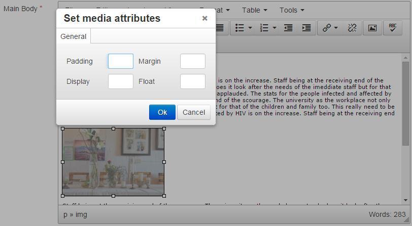Click the Margin input field
The width and height of the screenshot is (412, 226).
click(193, 61)
